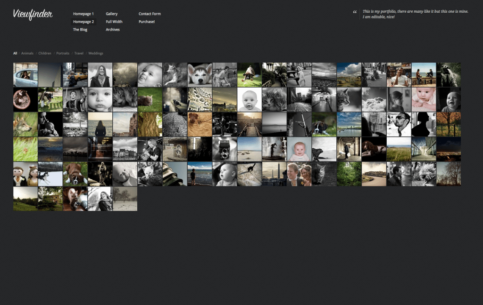Image resolution: width=483 pixels, height=305 pixels.
Task: Select Homepage 2 in the navigation
Action: pos(83,22)
